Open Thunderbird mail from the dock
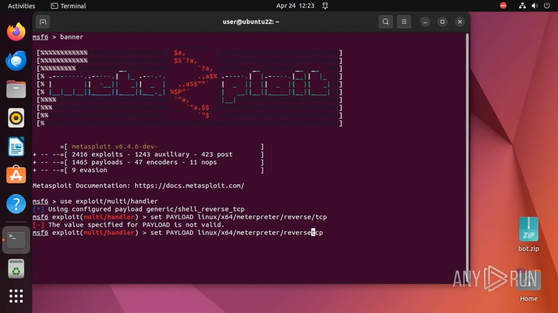 tap(16, 61)
